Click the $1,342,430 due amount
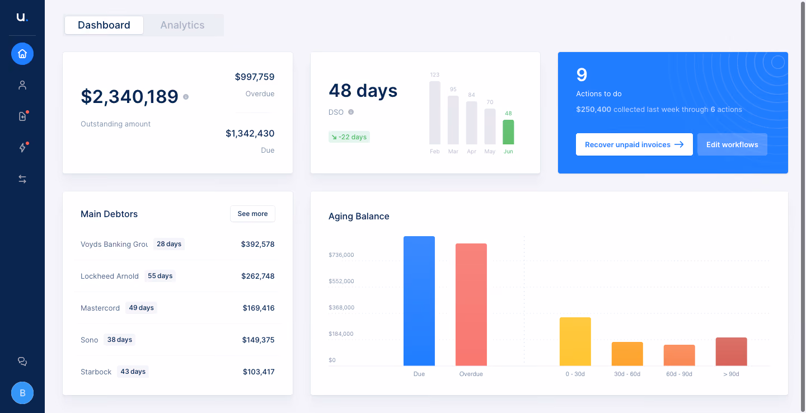 250,133
